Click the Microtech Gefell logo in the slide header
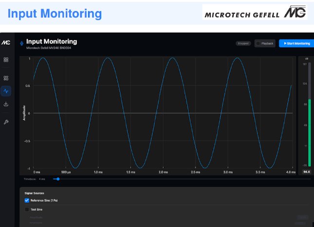This screenshot has height=227, width=314. pyautogui.click(x=255, y=12)
